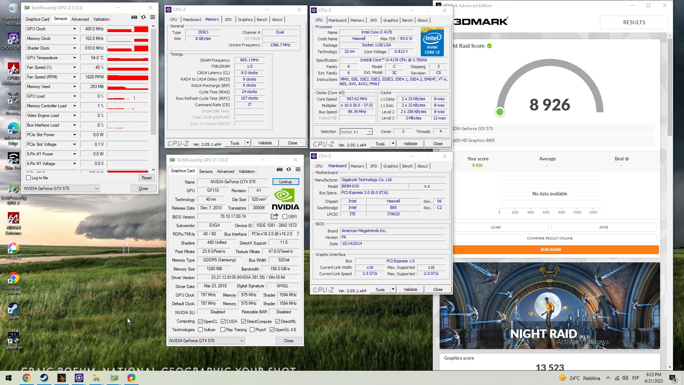Click the Lookup button in GPU-Z
Image resolution: width=684 pixels, height=385 pixels.
pyautogui.click(x=285, y=182)
